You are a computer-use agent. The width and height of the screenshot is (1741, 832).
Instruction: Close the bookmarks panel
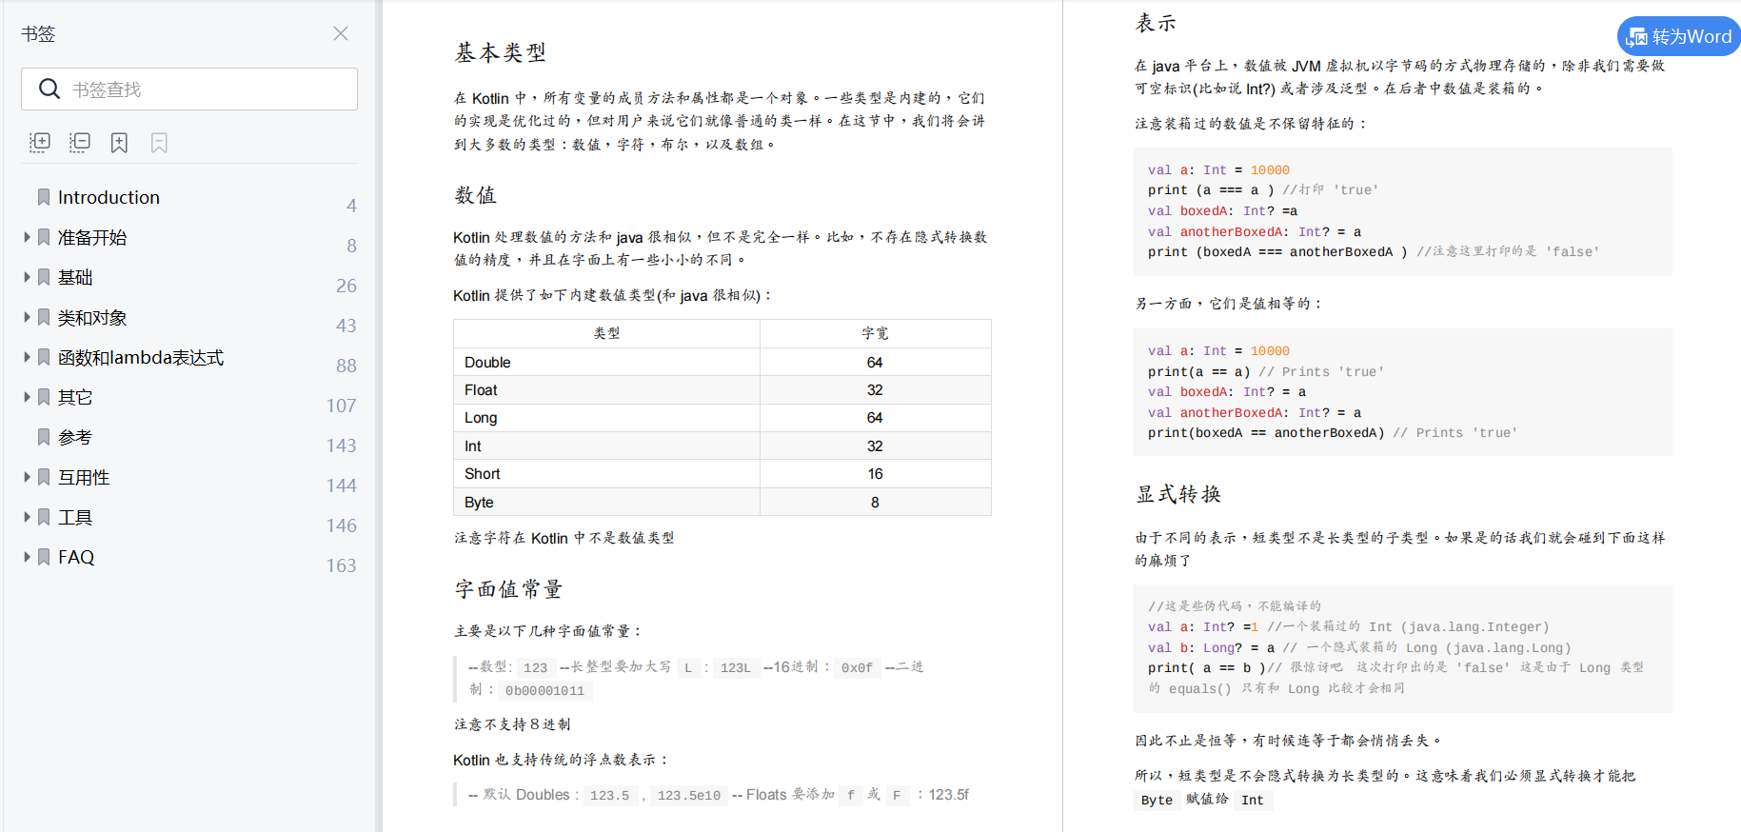pos(341,33)
